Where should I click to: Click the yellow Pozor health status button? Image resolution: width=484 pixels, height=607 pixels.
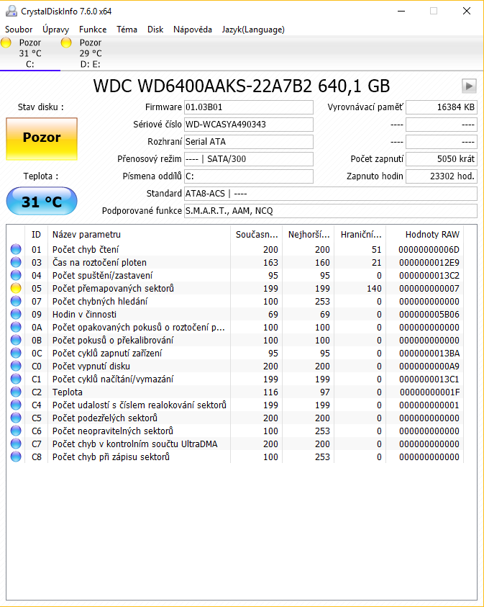click(42, 139)
